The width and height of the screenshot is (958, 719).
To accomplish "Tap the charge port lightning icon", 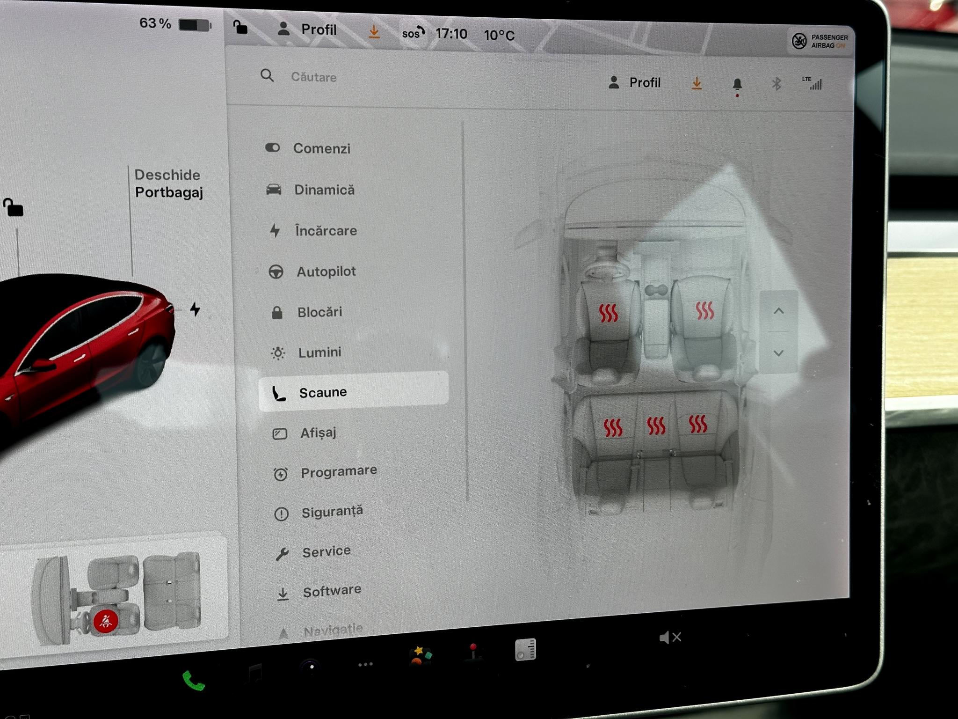I will (195, 309).
